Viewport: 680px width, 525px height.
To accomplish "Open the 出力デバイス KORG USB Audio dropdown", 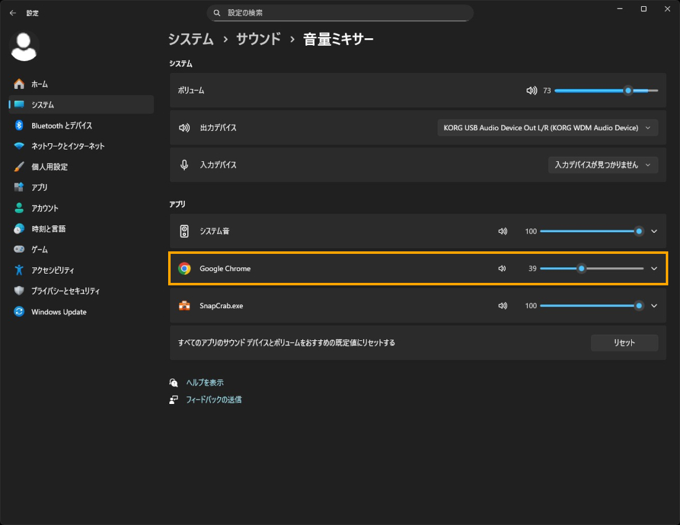I will [x=548, y=128].
